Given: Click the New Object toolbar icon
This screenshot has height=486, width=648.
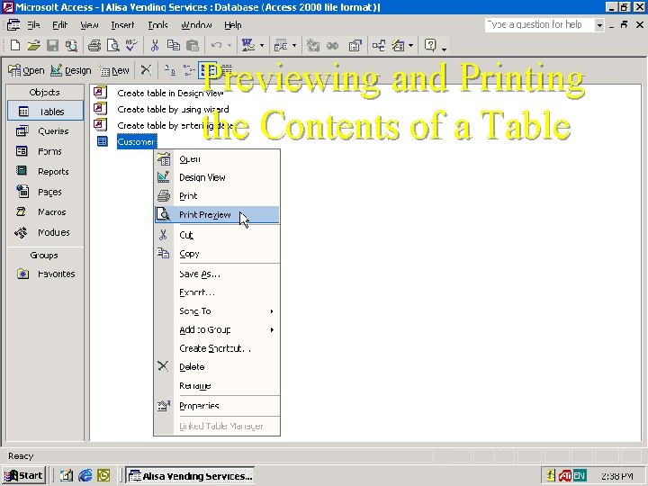Looking at the screenshot, I should coord(398,45).
